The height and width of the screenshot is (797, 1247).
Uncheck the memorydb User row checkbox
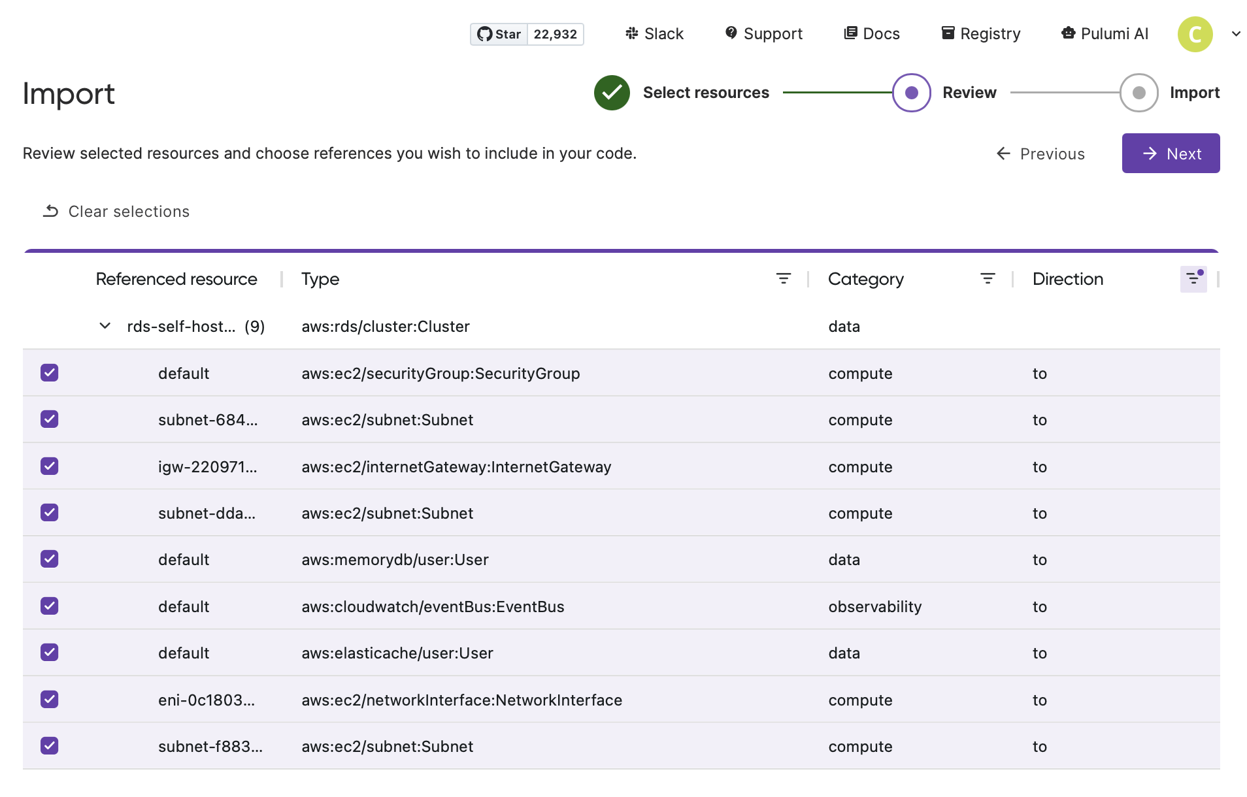pos(50,559)
